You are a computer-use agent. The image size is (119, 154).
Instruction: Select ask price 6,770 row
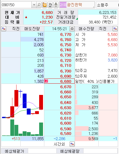point(59,35)
